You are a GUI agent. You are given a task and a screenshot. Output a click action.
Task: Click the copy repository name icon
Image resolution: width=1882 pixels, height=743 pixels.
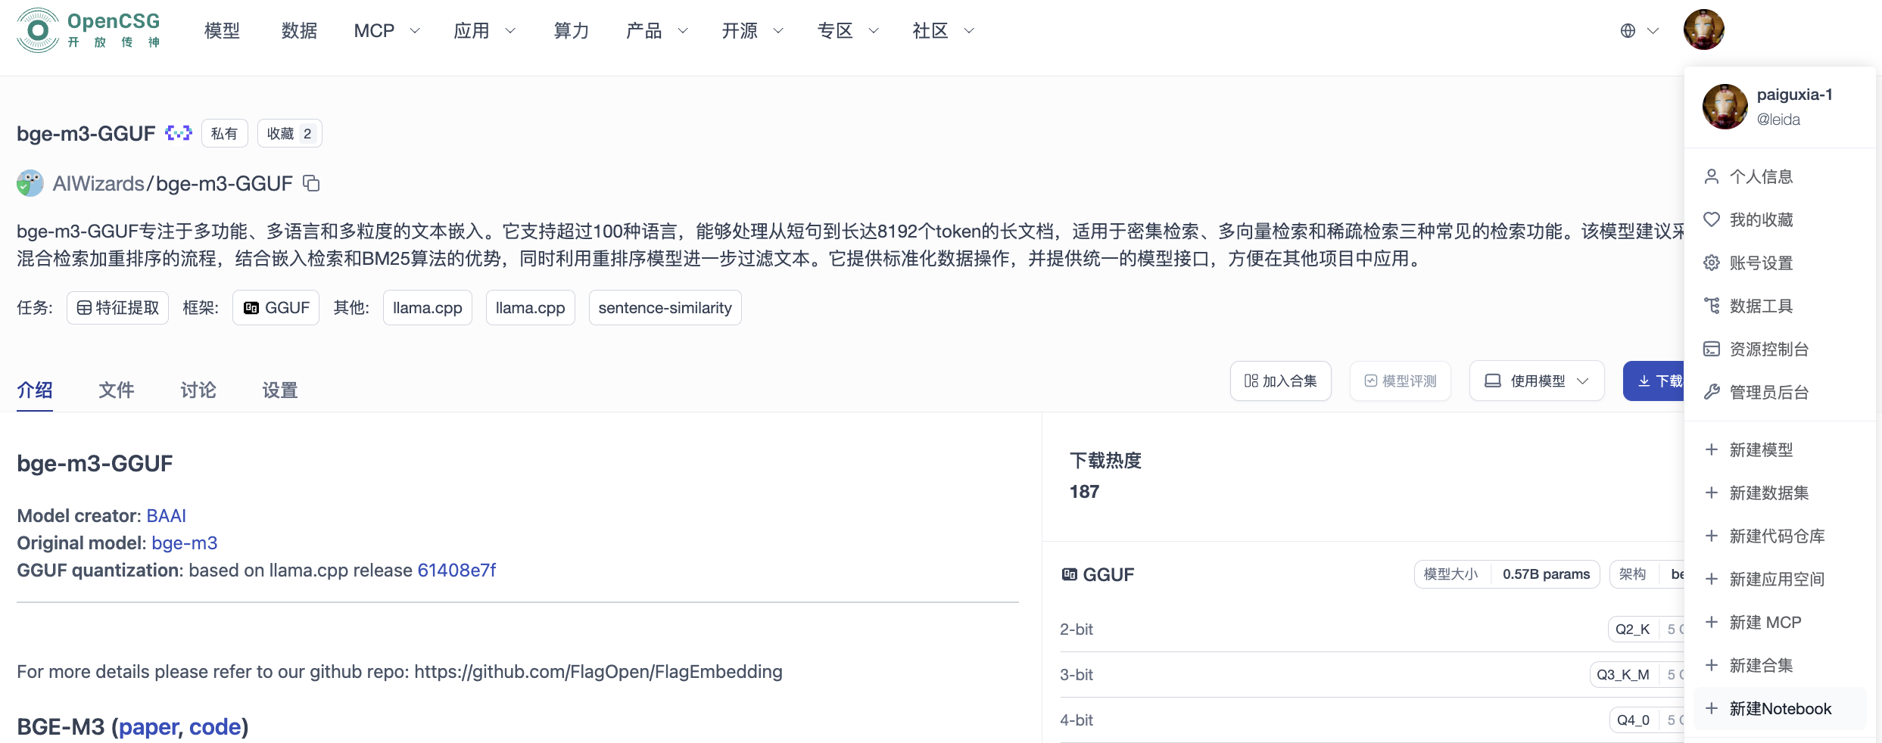(x=312, y=183)
